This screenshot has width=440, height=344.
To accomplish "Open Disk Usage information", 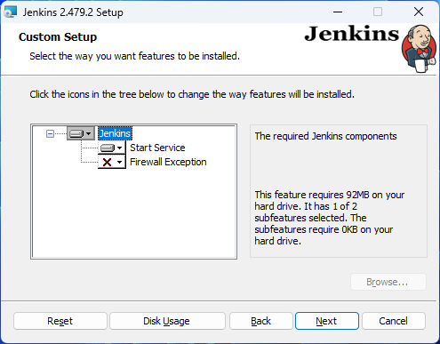I will click(x=167, y=321).
